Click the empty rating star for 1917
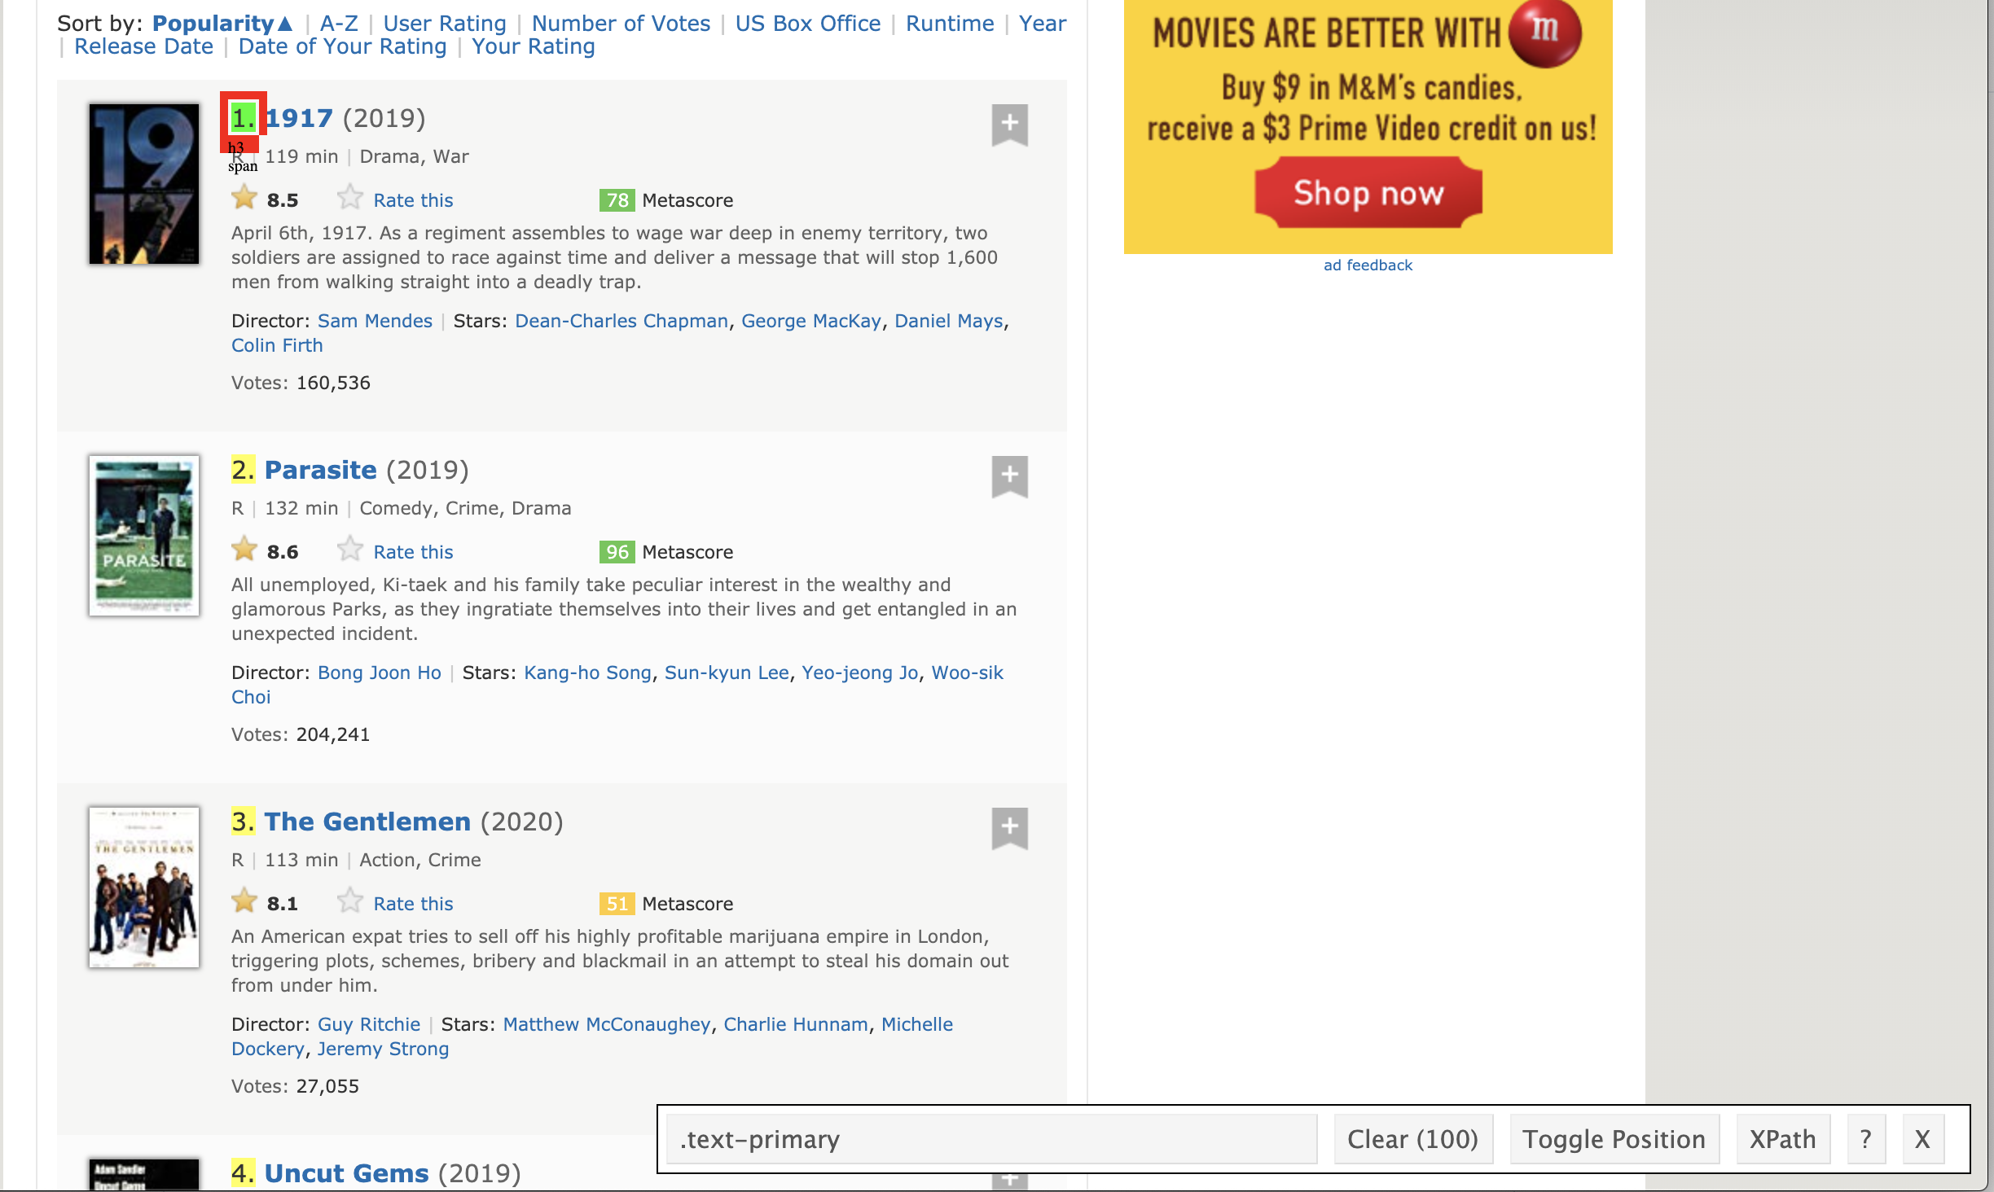The height and width of the screenshot is (1192, 1994). tap(350, 198)
